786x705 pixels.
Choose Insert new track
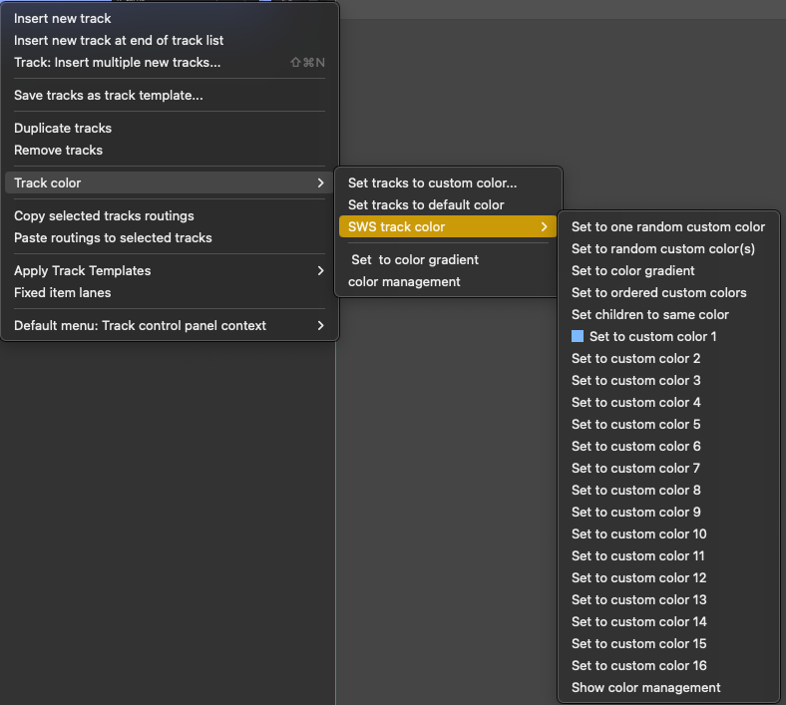[63, 19]
